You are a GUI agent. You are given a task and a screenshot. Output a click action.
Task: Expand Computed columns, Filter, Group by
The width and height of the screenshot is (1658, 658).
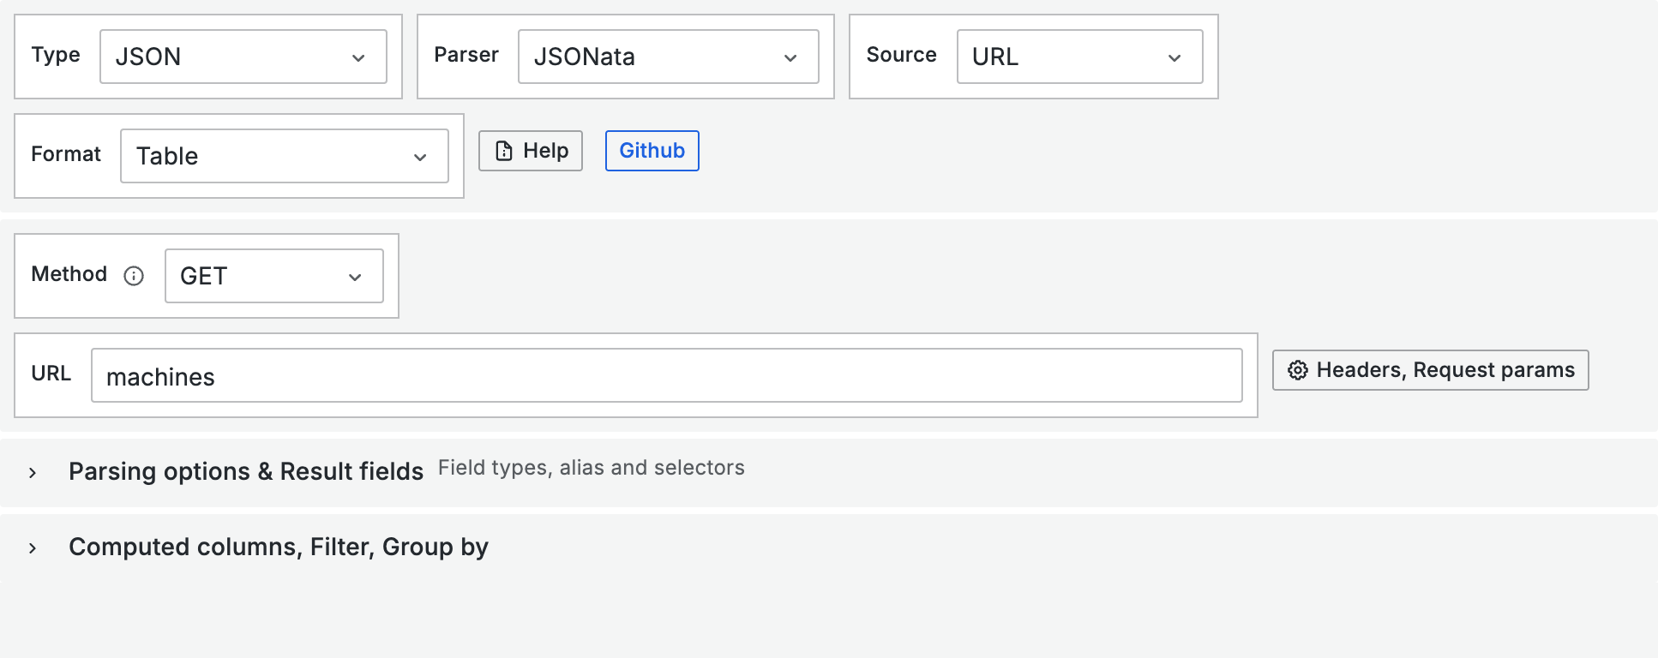278,547
